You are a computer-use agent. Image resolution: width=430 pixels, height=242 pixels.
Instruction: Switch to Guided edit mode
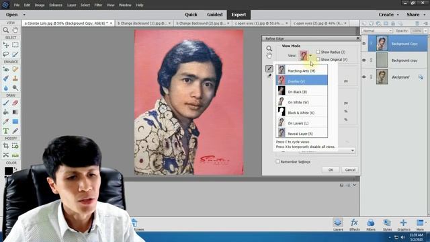214,15
